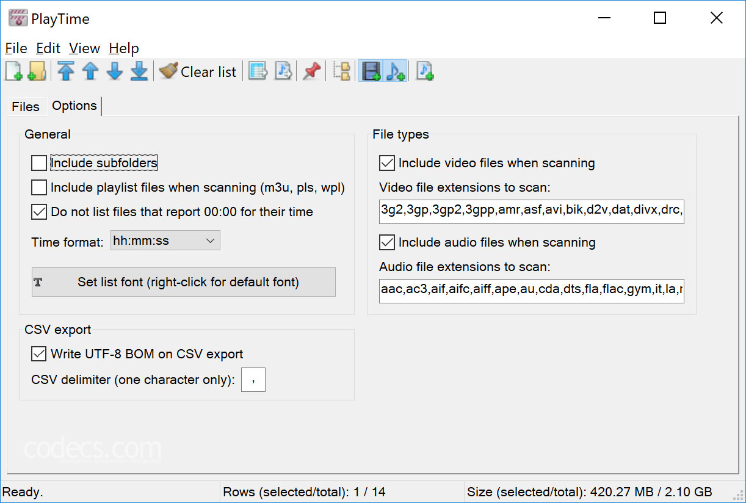Uncheck Do not list 00:00 files
The height and width of the screenshot is (503, 746).
coord(39,212)
